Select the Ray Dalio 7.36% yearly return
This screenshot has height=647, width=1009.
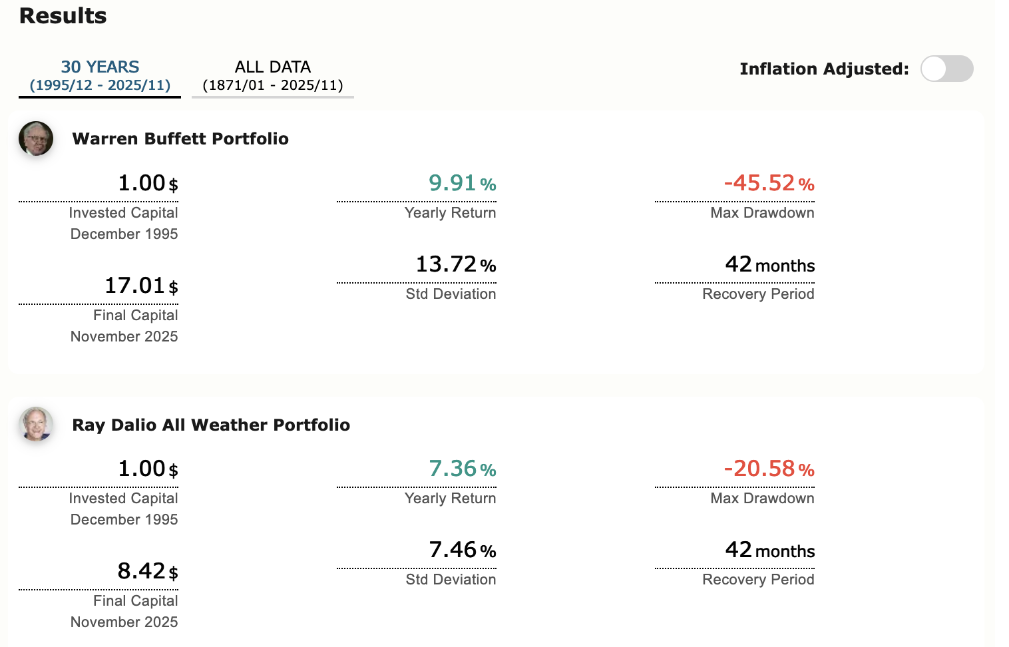coord(462,469)
